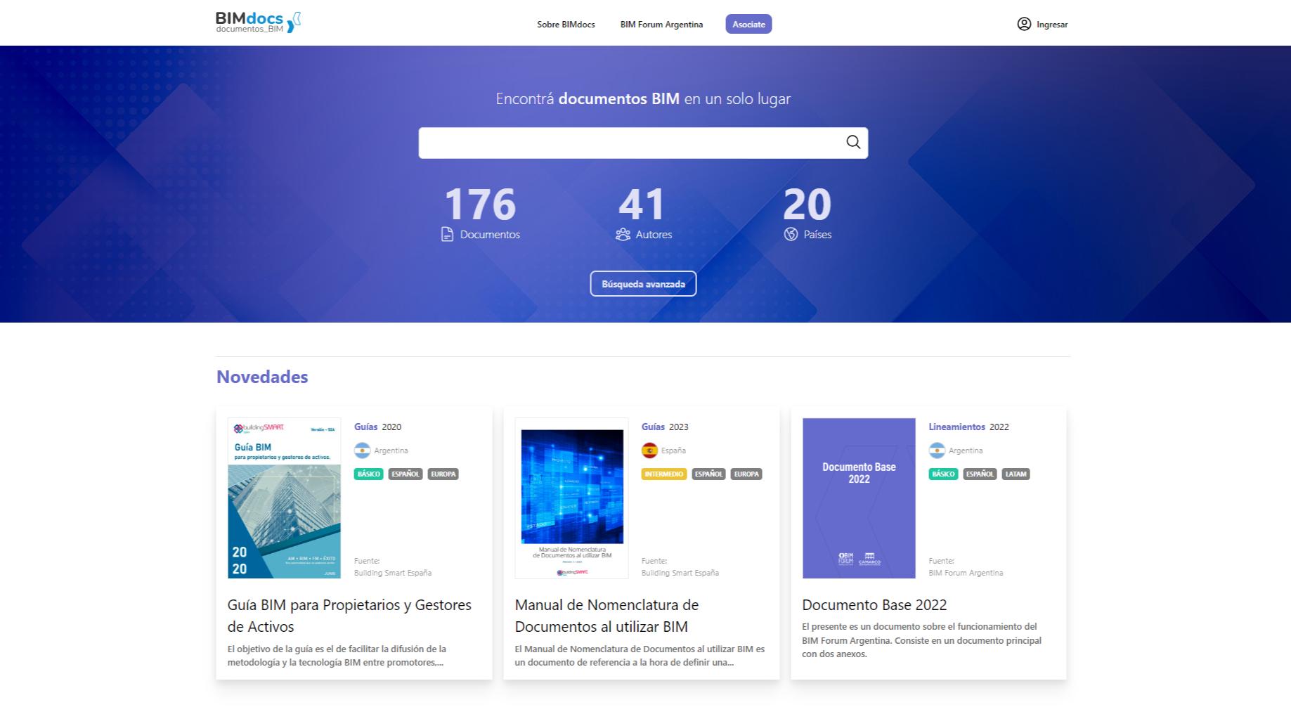The height and width of the screenshot is (726, 1291).
Task: Click the Ingresar login link
Action: tap(1051, 25)
